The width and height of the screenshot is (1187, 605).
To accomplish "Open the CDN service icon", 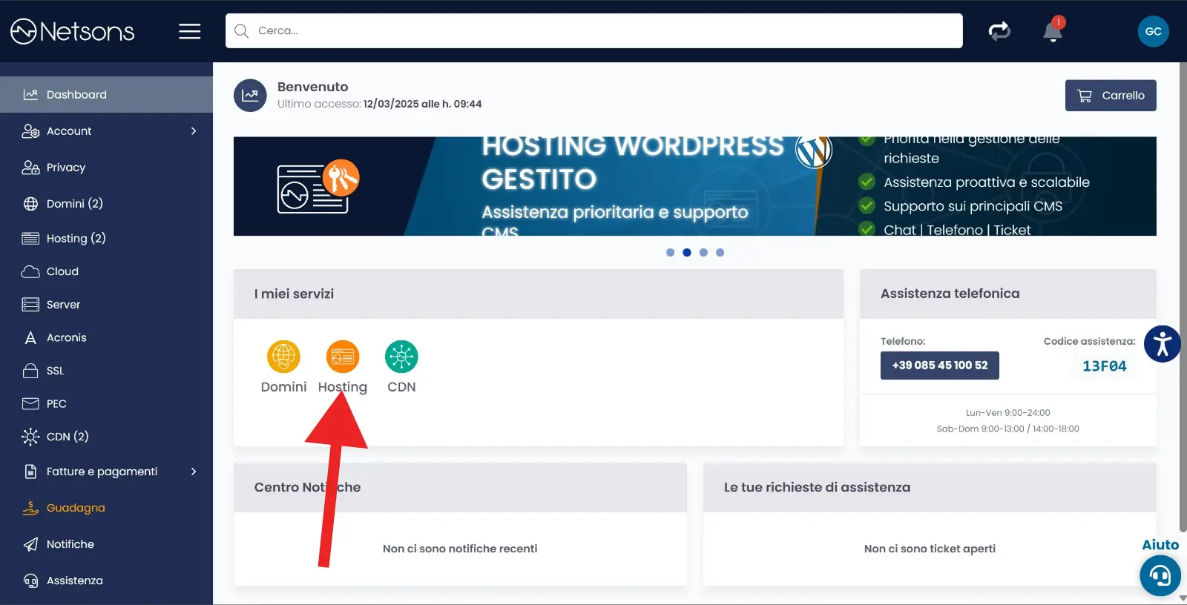I will pos(401,357).
